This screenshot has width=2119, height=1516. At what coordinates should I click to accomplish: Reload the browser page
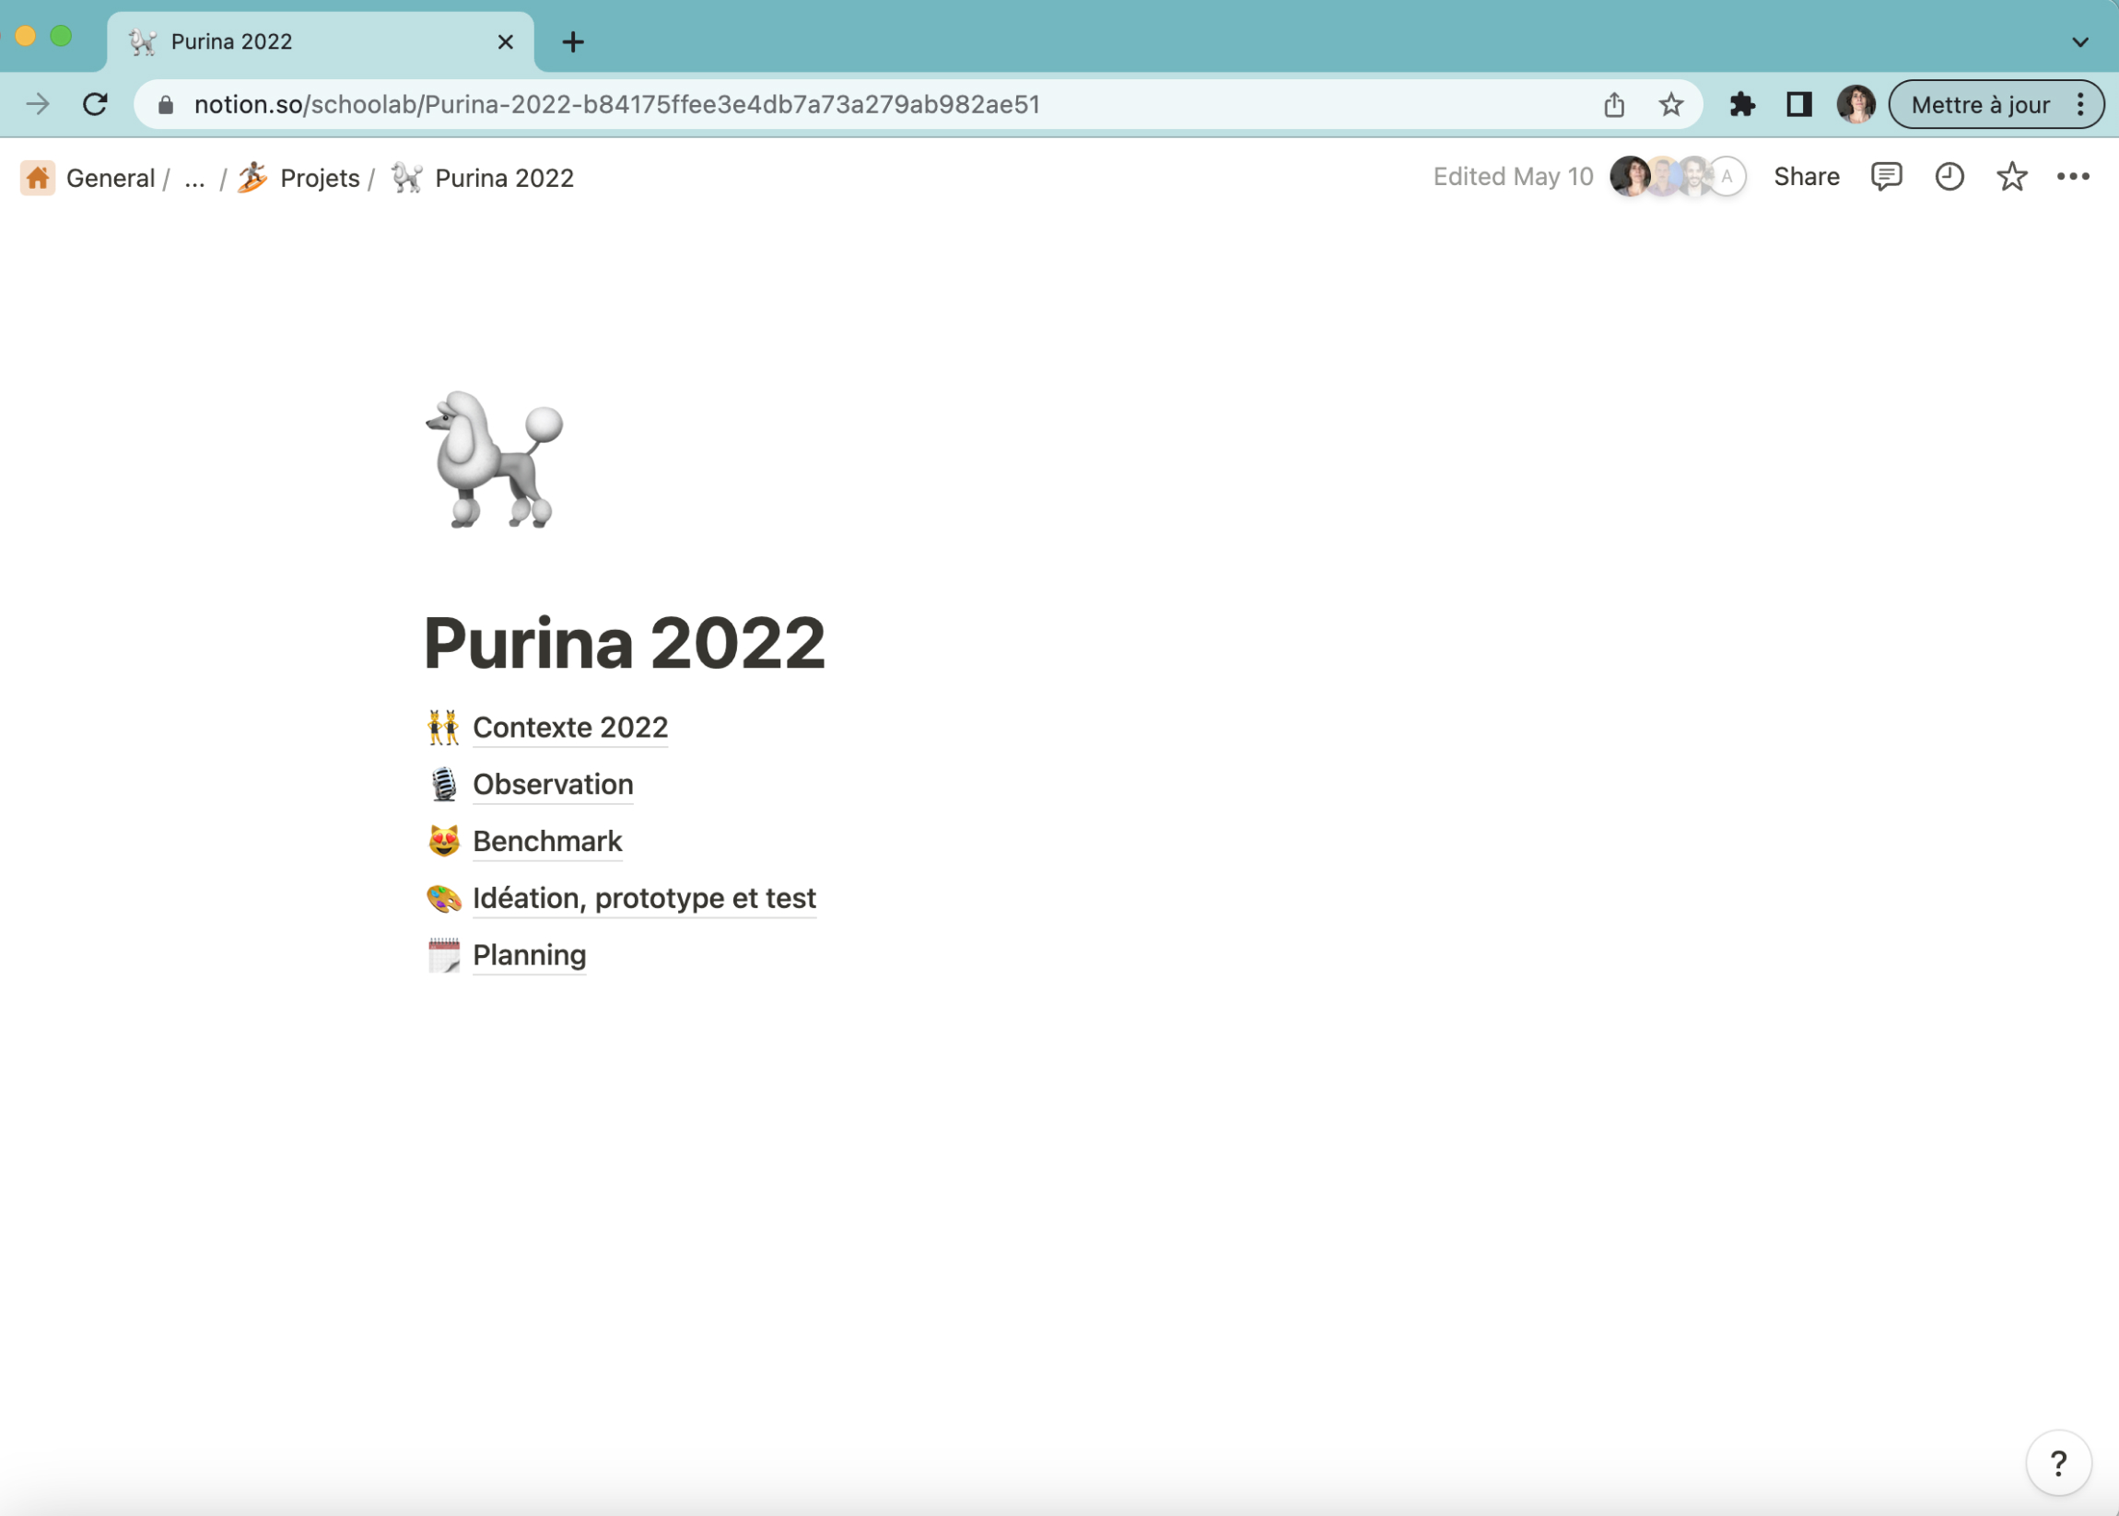point(95,105)
